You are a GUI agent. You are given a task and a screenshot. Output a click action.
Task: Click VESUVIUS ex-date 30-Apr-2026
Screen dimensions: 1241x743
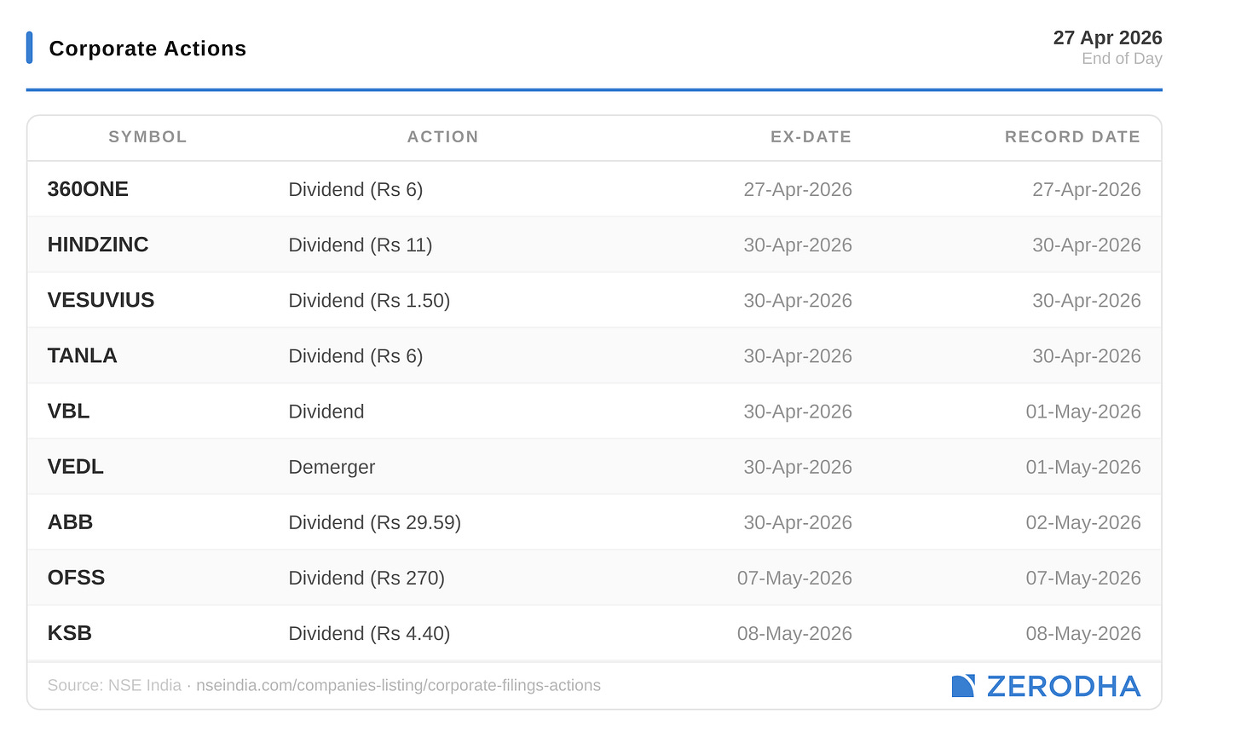798,300
